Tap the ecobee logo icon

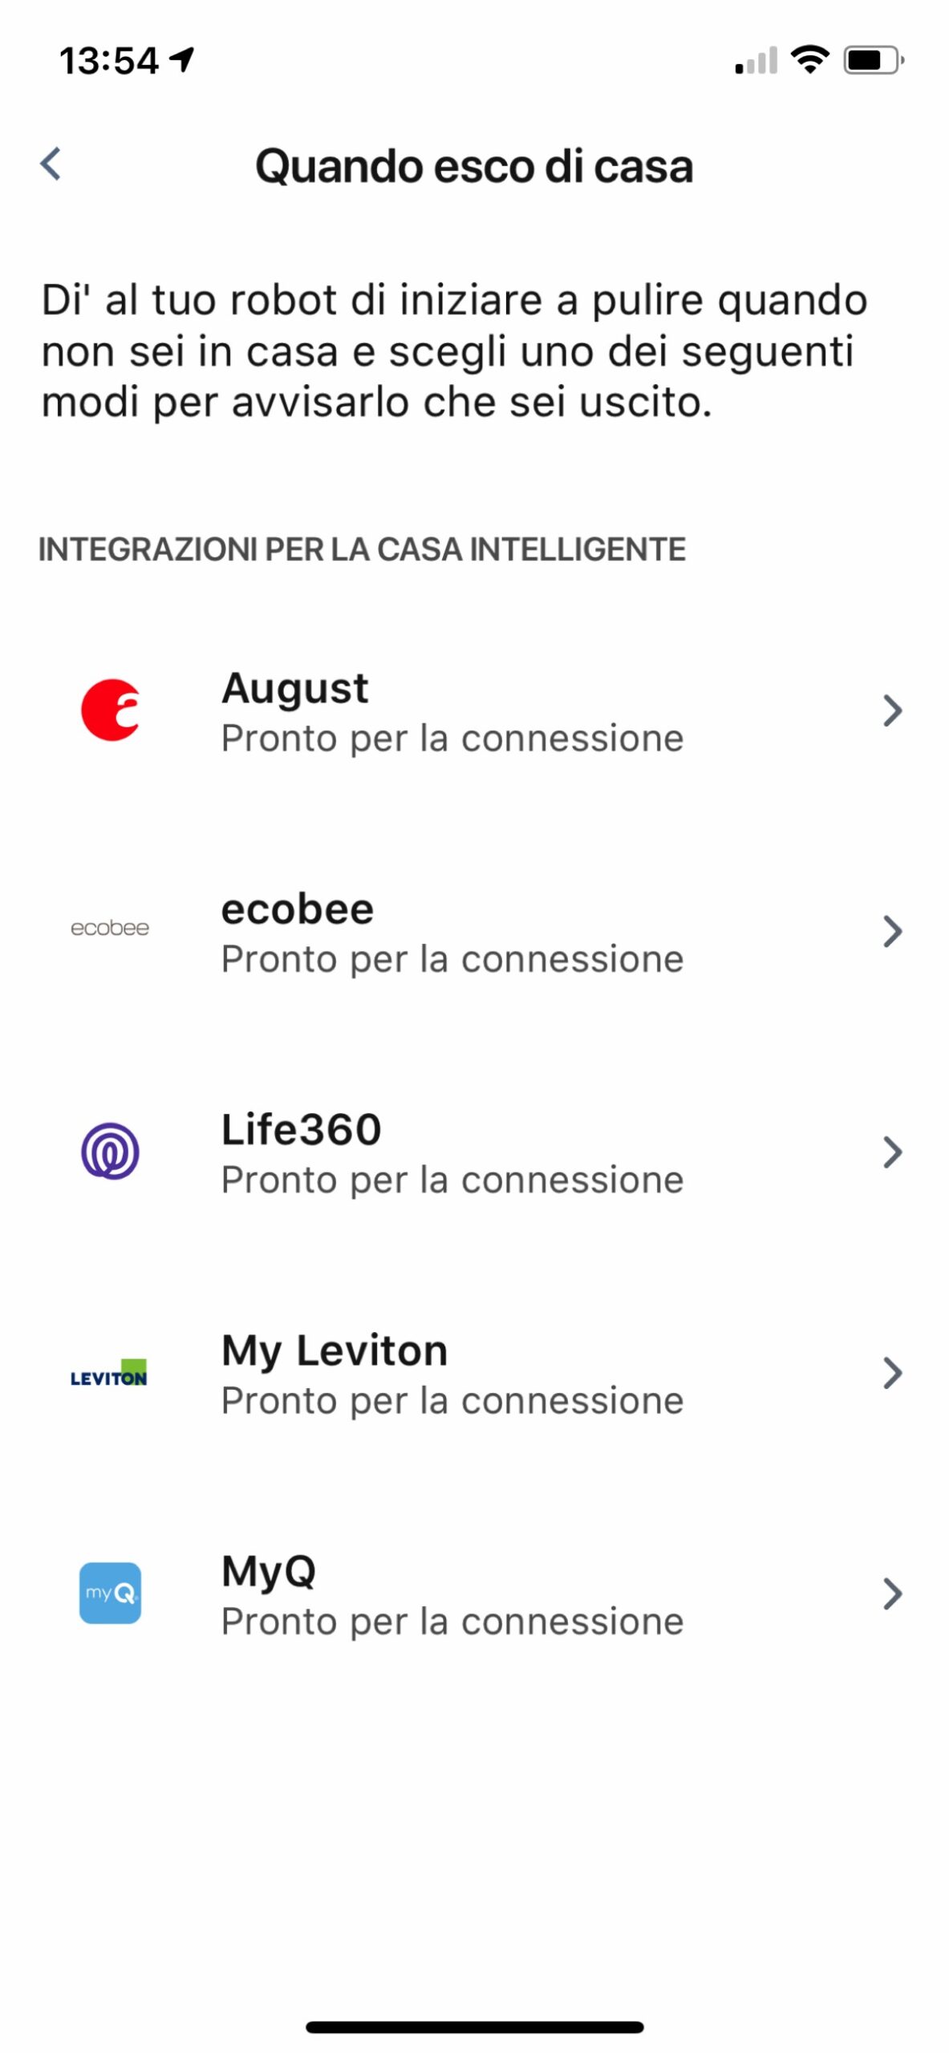click(110, 929)
